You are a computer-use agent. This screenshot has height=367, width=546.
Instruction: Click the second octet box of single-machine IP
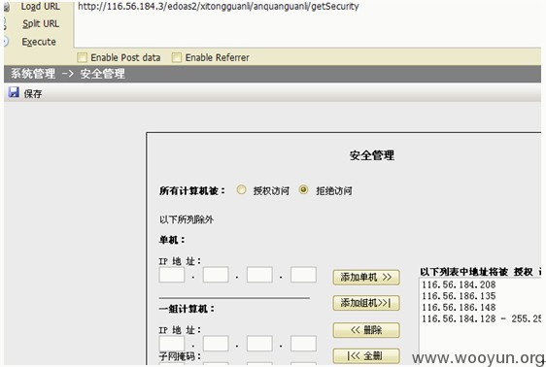pyautogui.click(x=216, y=275)
